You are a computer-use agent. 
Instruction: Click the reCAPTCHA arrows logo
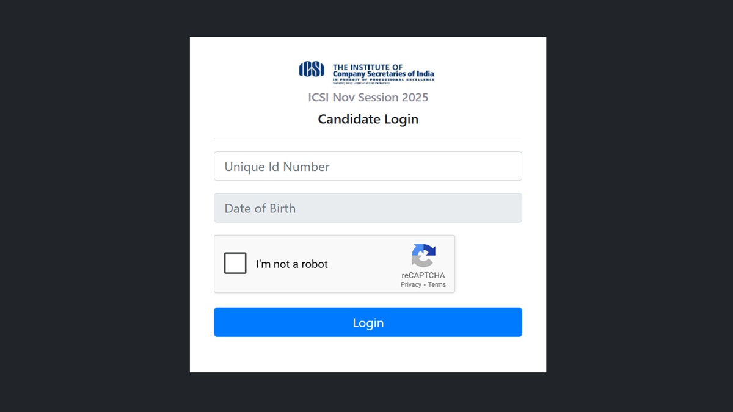pyautogui.click(x=423, y=256)
